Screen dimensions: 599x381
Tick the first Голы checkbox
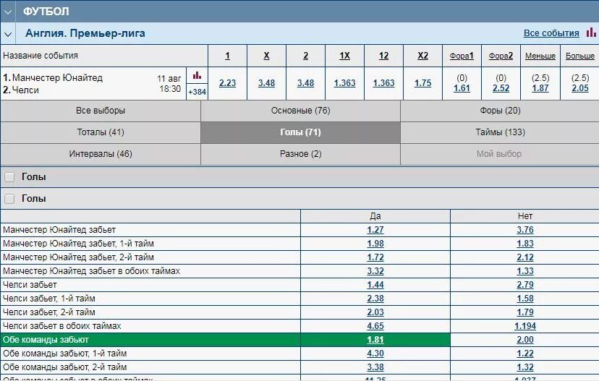[9, 176]
